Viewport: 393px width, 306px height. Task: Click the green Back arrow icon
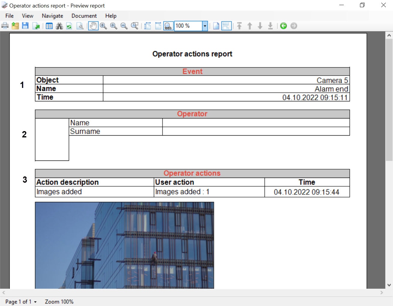283,26
